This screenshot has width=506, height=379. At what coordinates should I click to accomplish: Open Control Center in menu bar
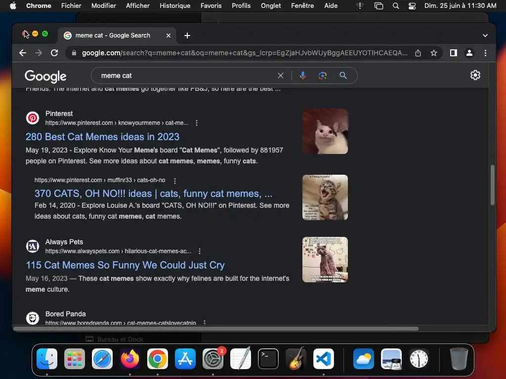pyautogui.click(x=412, y=6)
